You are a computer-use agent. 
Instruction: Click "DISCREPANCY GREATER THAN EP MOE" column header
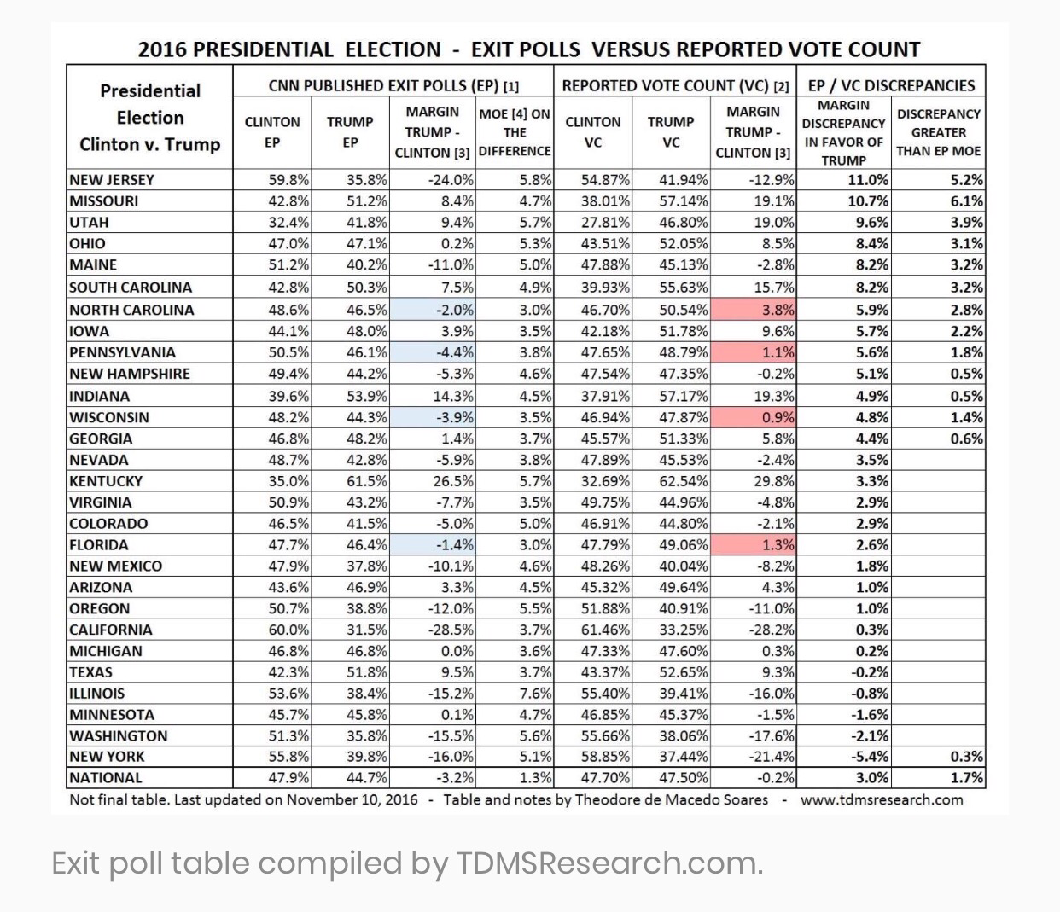click(939, 132)
